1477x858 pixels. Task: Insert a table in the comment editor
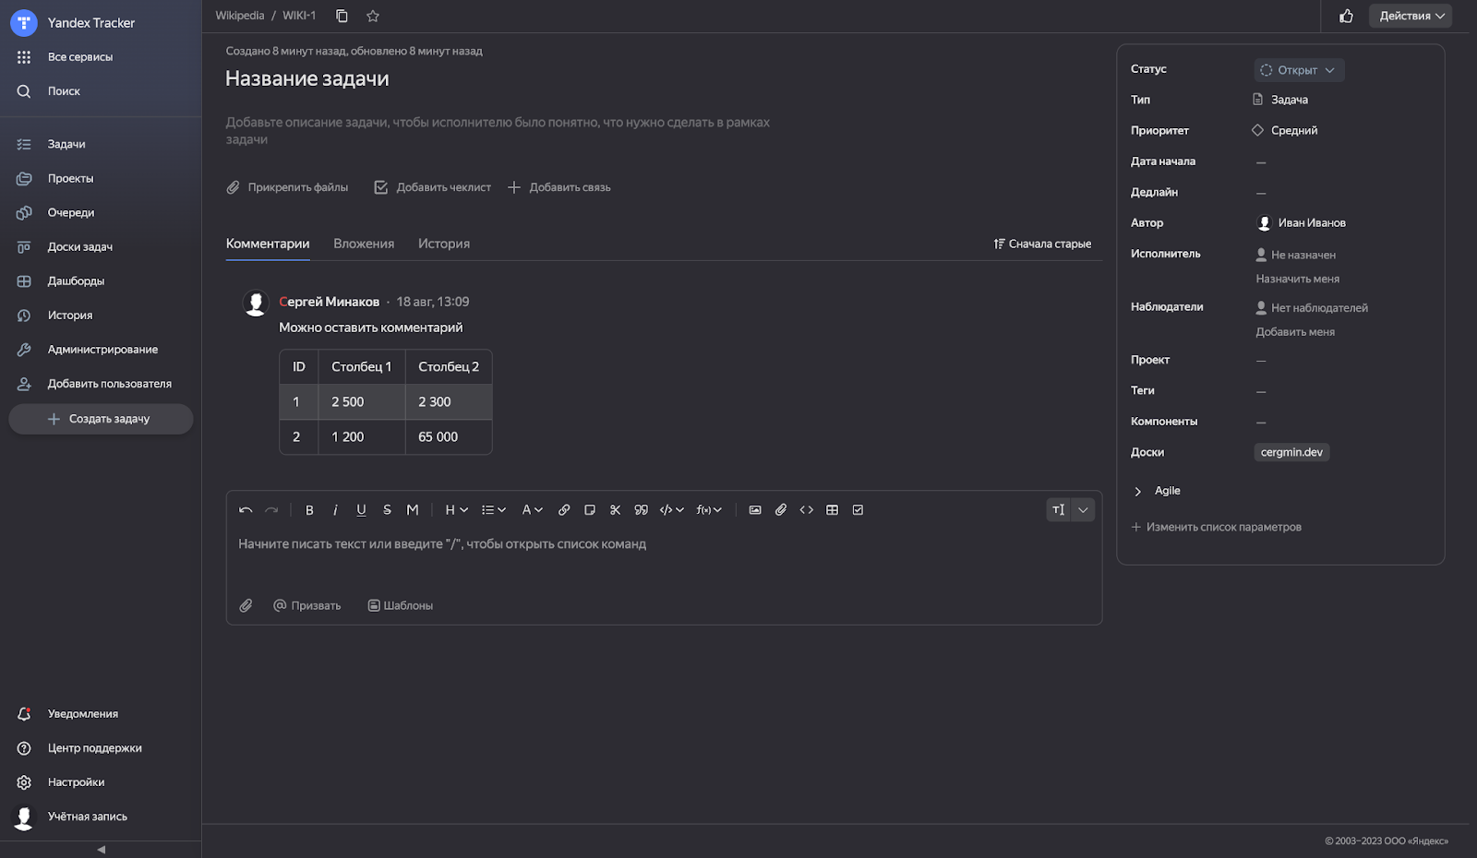(x=832, y=510)
